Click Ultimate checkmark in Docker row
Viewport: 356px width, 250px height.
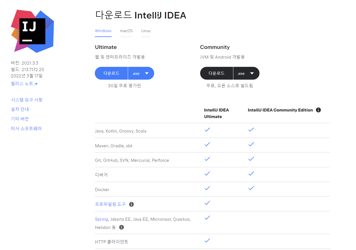207,188
